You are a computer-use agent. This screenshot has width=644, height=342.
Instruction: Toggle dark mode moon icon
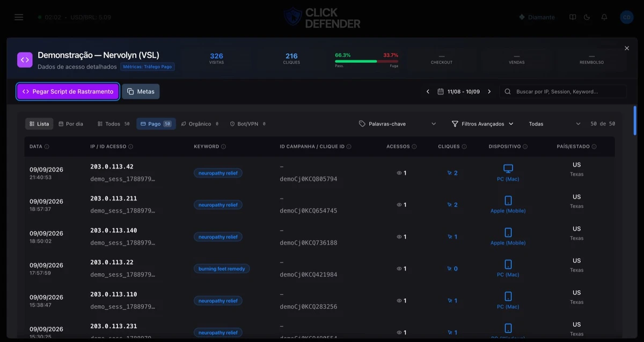(x=587, y=17)
